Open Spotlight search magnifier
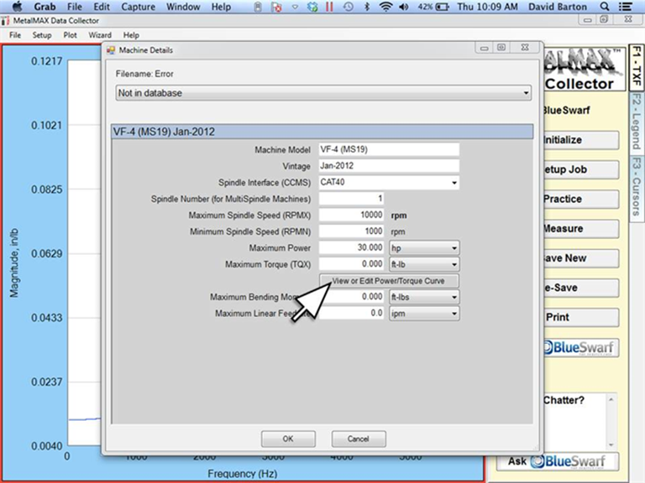Screen dimensions: 645x483 tap(605, 7)
